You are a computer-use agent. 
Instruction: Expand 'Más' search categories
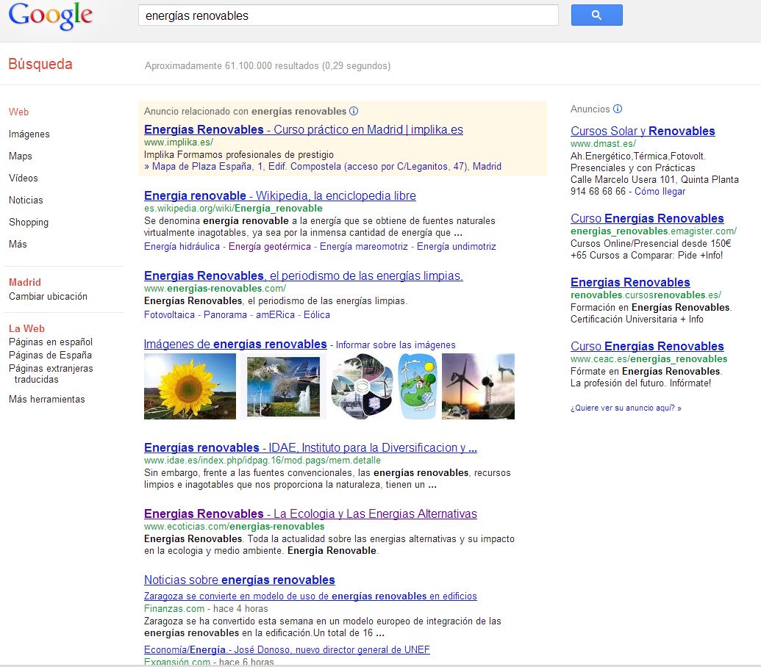(16, 244)
